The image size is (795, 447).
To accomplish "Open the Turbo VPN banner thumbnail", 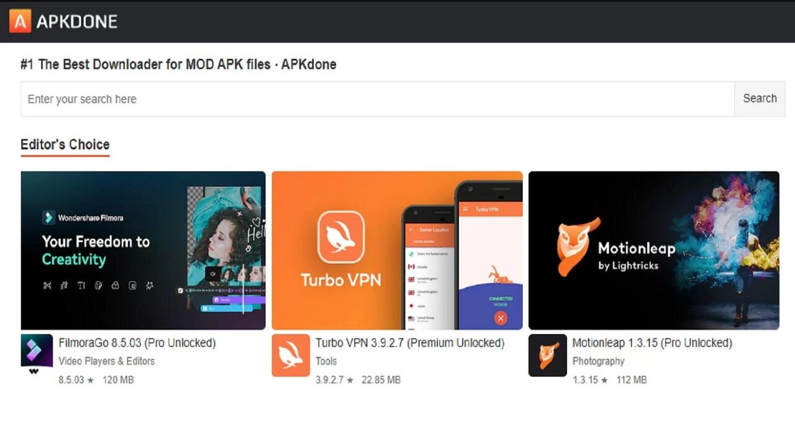I will click(x=397, y=250).
